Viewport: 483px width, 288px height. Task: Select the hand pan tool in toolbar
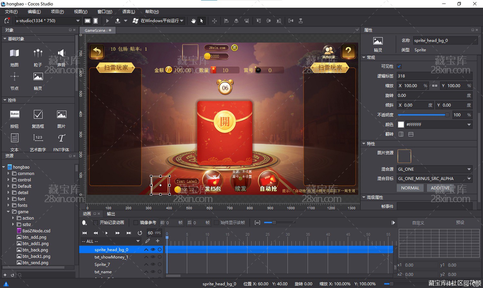pos(193,21)
